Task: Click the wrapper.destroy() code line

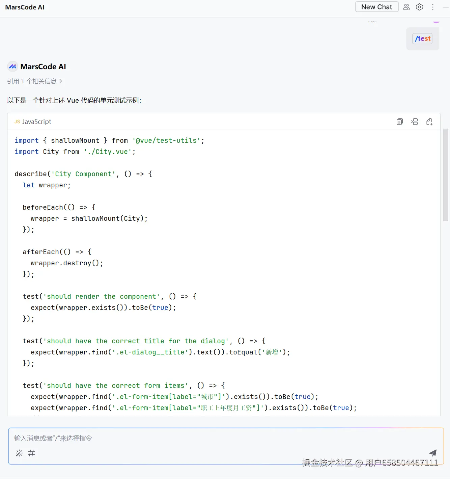Action: [67, 263]
